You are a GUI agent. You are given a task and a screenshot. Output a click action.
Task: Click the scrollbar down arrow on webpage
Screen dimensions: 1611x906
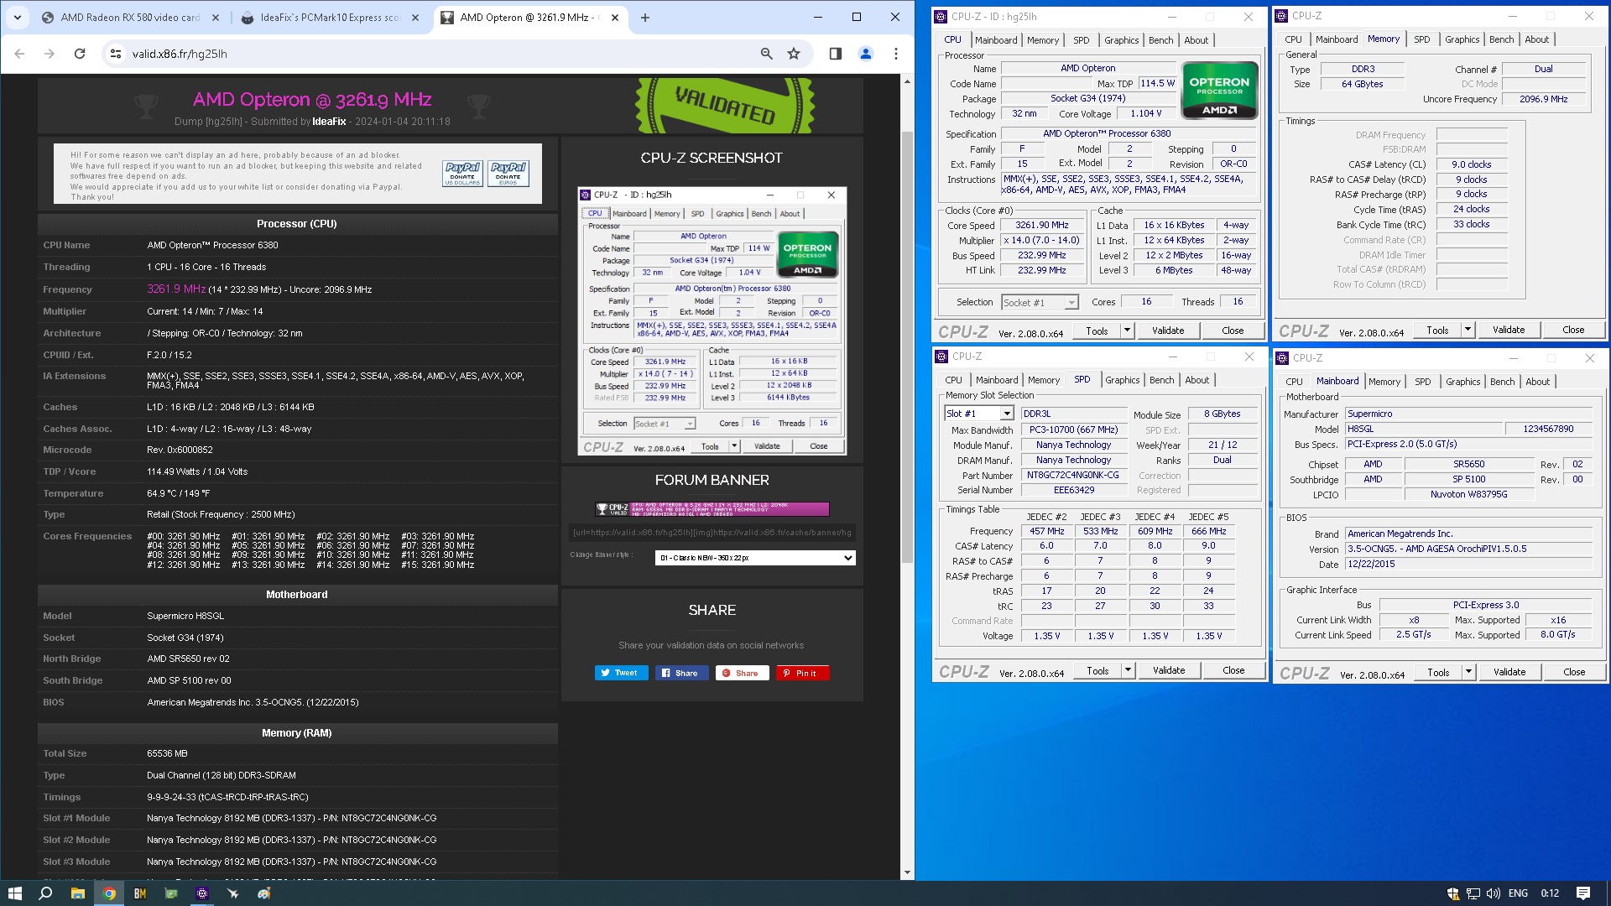907,872
